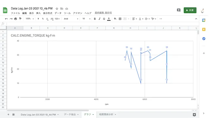Open the 表示形式 menu
Image resolution: width=209 pixels, height=118 pixels.
(48, 13)
